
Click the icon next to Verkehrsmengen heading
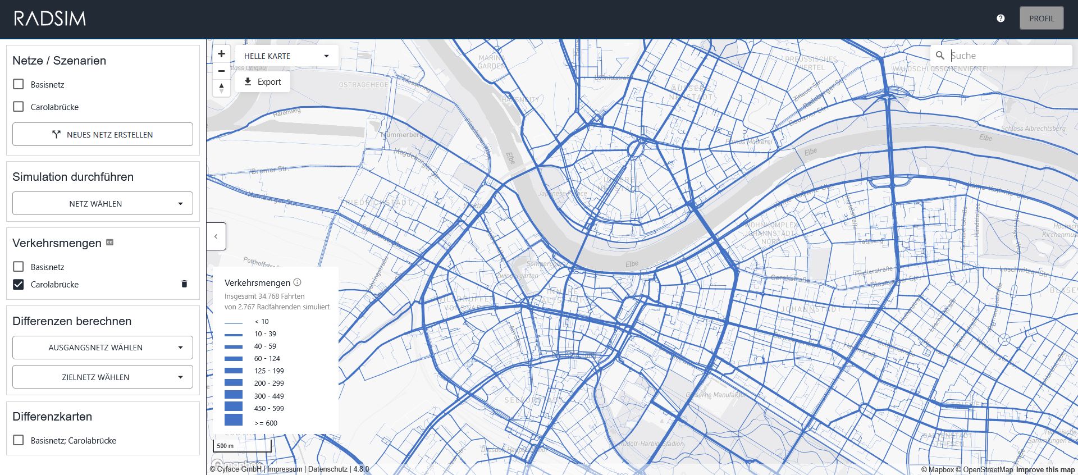tap(110, 243)
